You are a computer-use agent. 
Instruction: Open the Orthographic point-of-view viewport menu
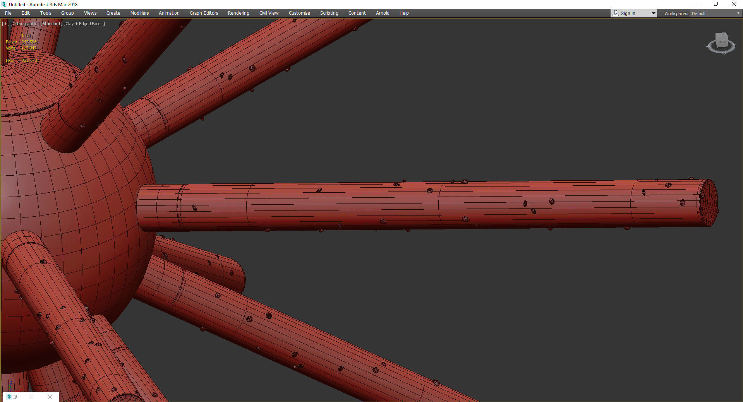coord(25,24)
